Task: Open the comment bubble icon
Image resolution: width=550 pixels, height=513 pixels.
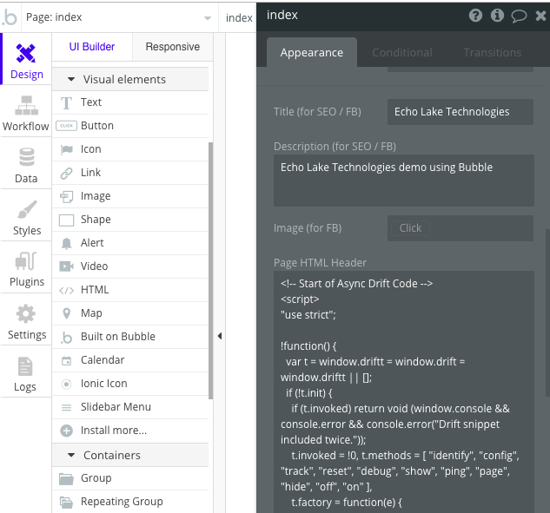Action: (x=519, y=16)
